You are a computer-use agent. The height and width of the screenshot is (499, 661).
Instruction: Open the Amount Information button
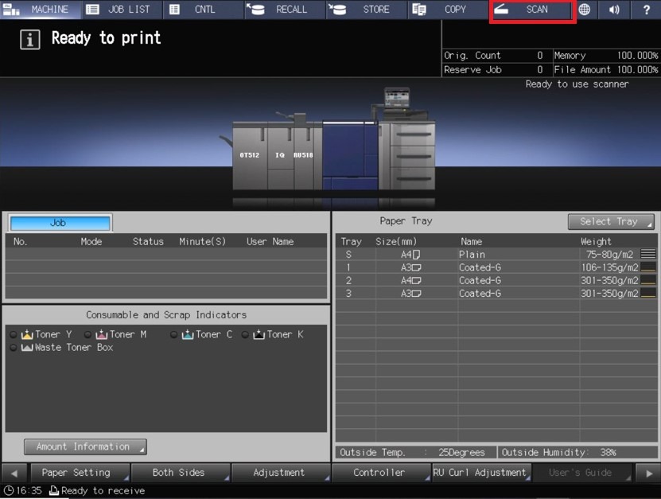point(85,447)
